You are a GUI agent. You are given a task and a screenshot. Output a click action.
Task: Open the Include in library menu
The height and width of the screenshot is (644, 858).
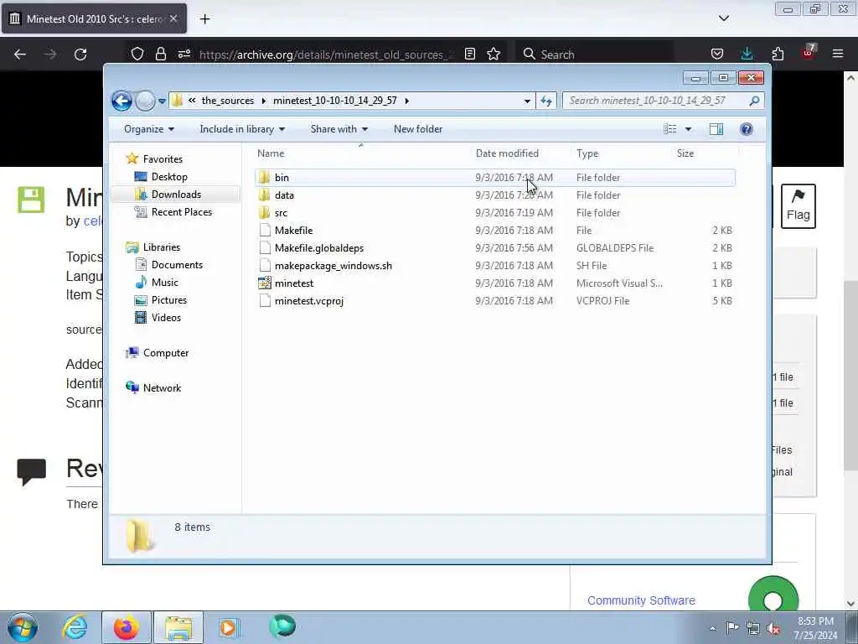[x=242, y=129]
